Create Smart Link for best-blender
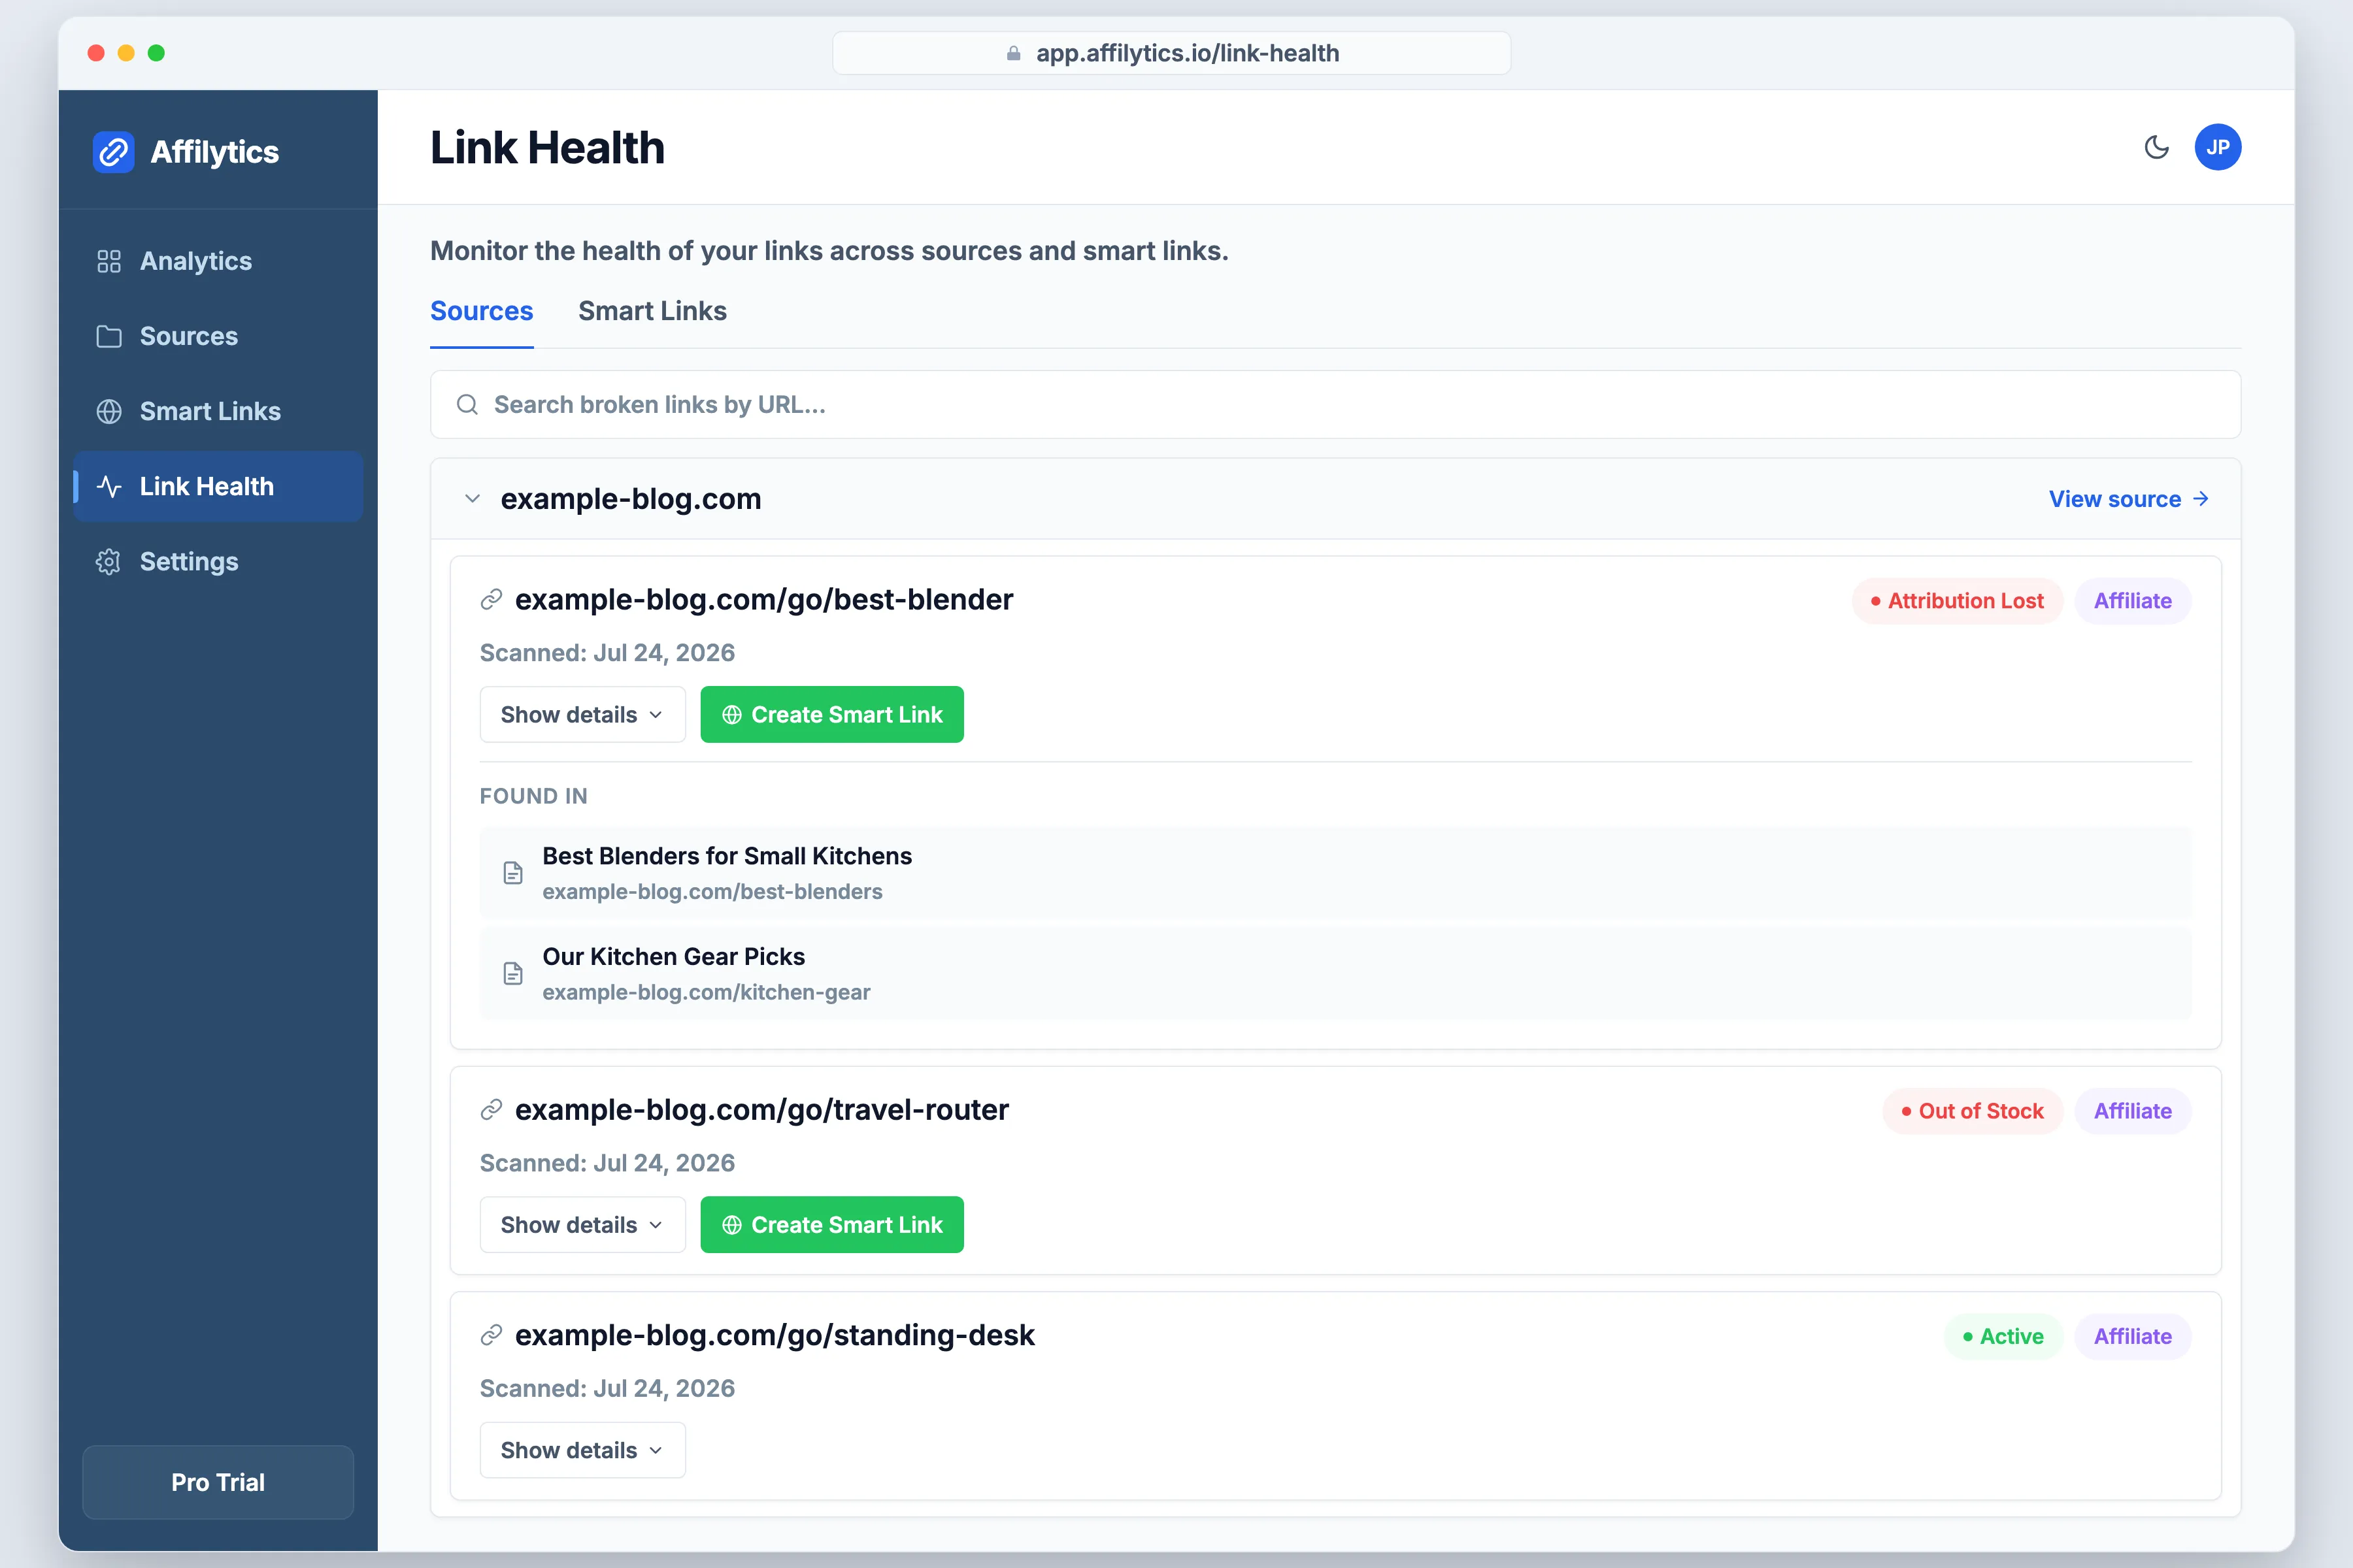2353x1568 pixels. pos(831,714)
